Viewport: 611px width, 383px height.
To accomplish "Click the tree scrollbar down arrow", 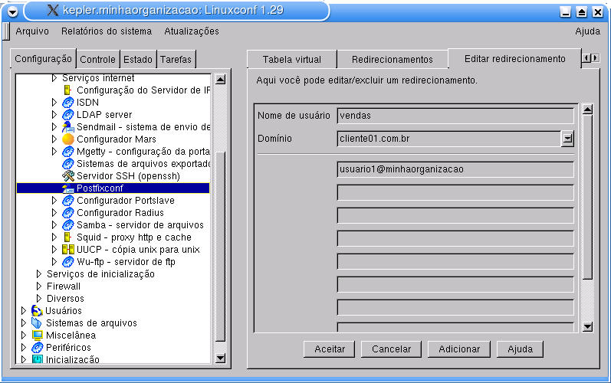I will 221,358.
